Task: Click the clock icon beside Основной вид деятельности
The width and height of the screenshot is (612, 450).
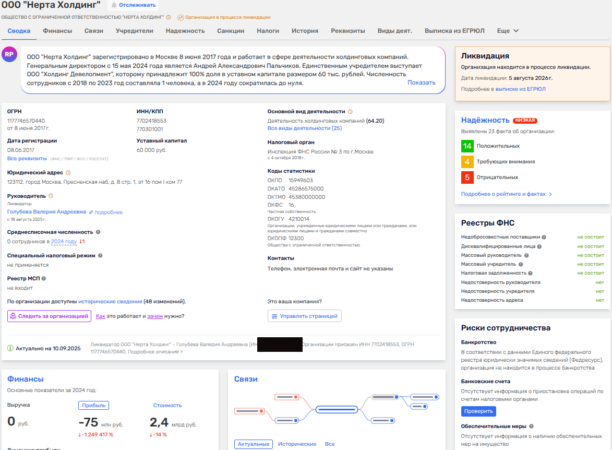Action: point(350,112)
